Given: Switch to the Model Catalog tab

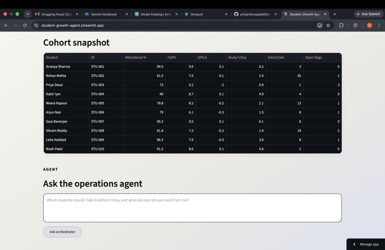Looking at the screenshot, I should click(155, 14).
